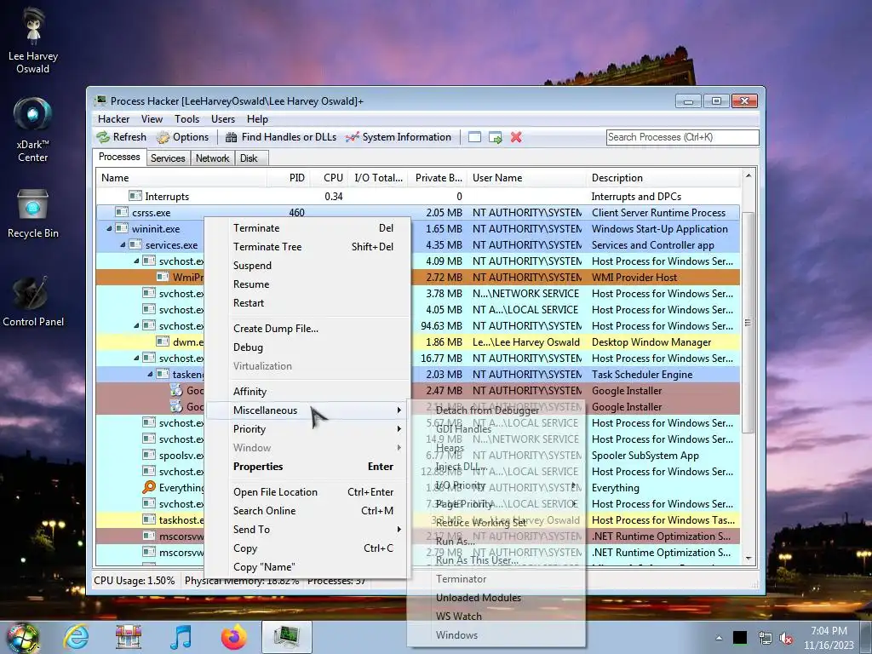872x654 pixels.
Task: Select Search Online menu entry
Action: point(307,511)
